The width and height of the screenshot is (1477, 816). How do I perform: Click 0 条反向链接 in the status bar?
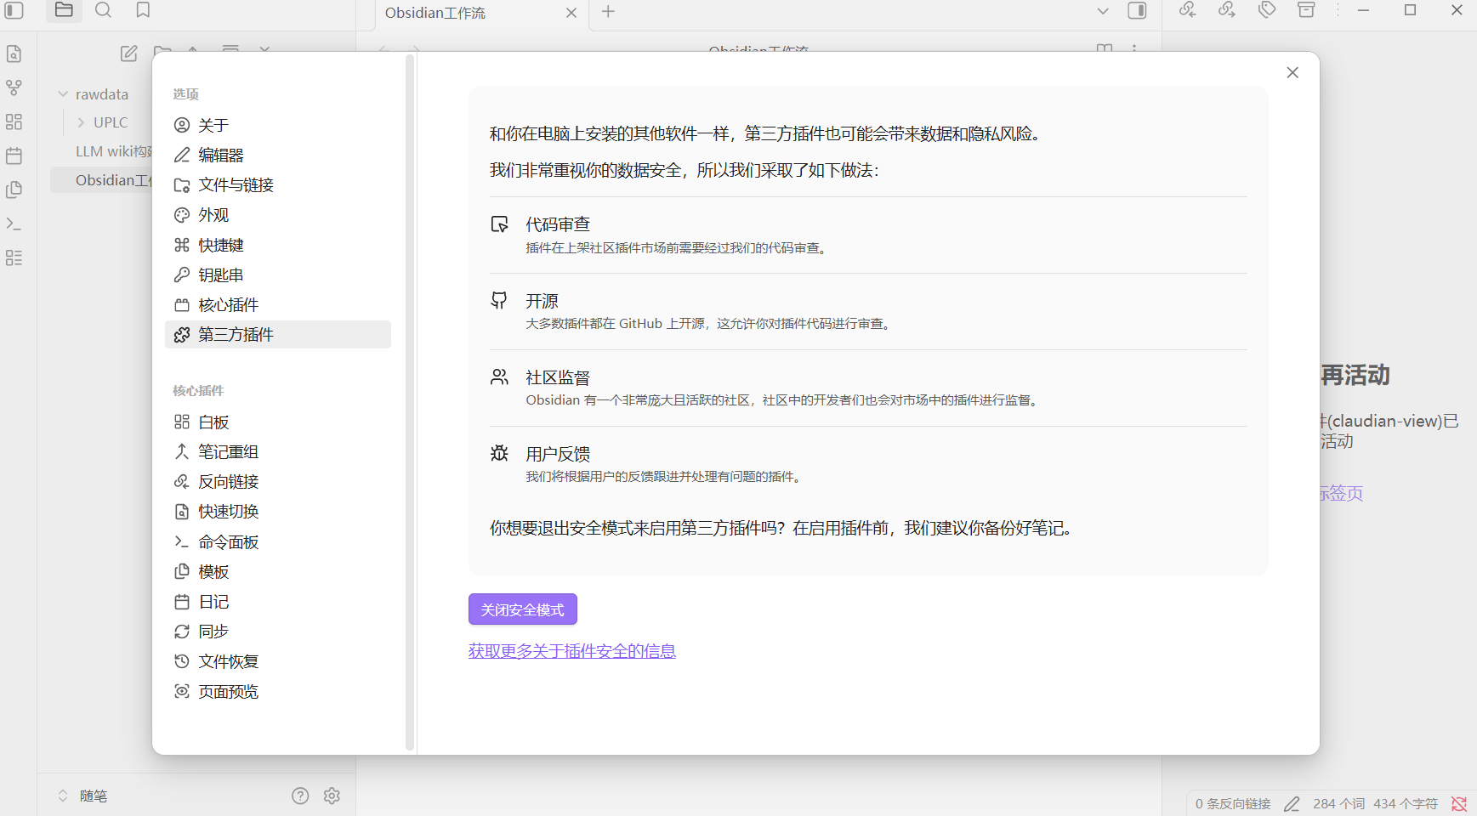click(x=1233, y=804)
